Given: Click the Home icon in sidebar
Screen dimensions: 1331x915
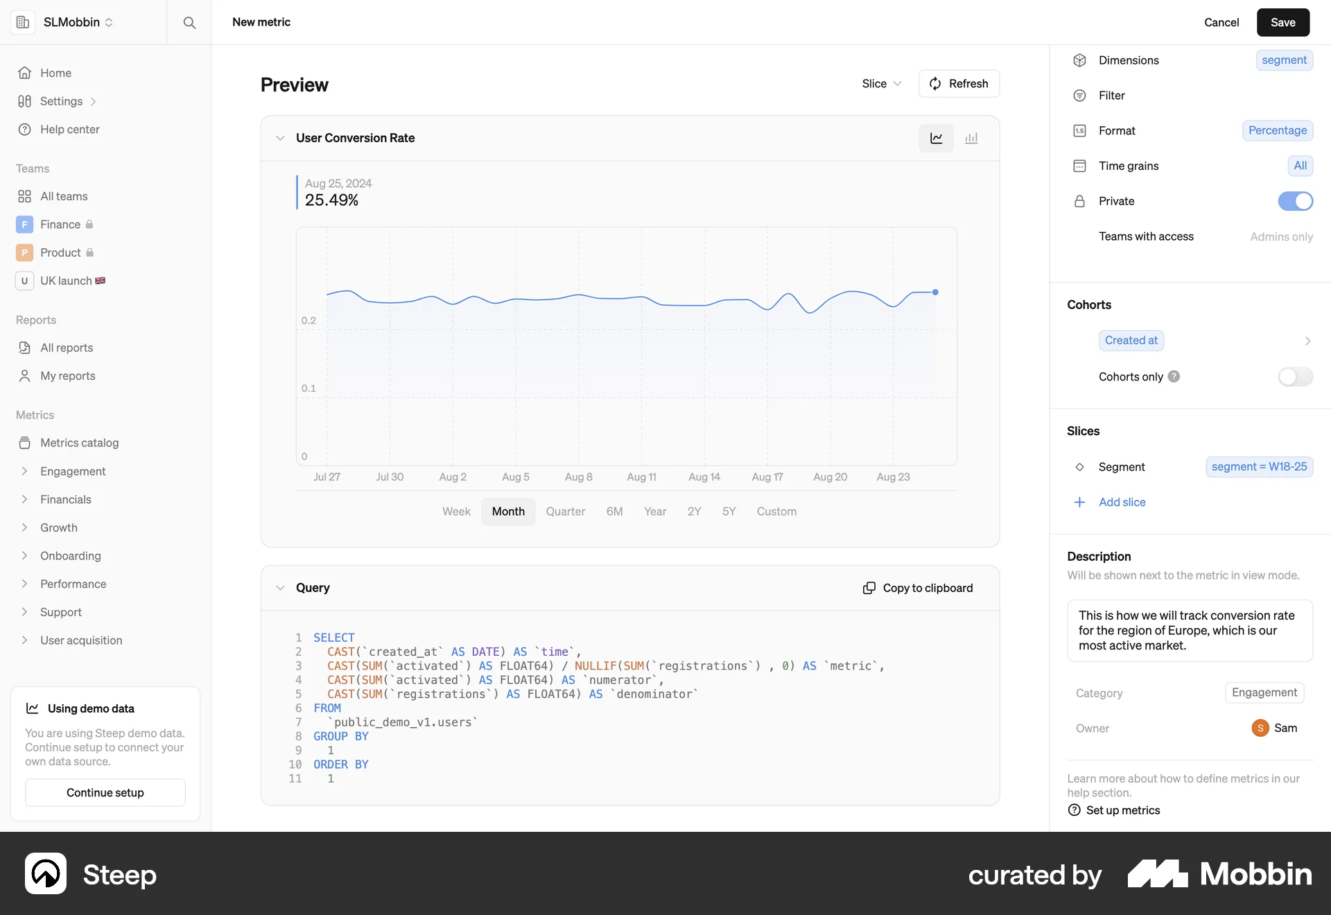Looking at the screenshot, I should [25, 73].
